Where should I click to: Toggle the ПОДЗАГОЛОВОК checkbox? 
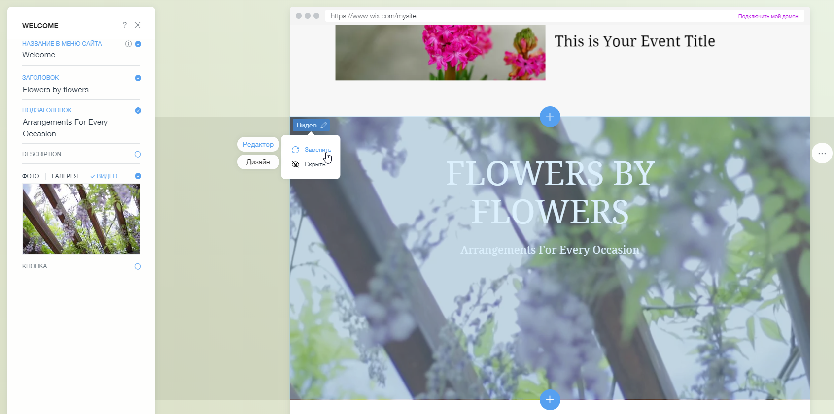(138, 110)
